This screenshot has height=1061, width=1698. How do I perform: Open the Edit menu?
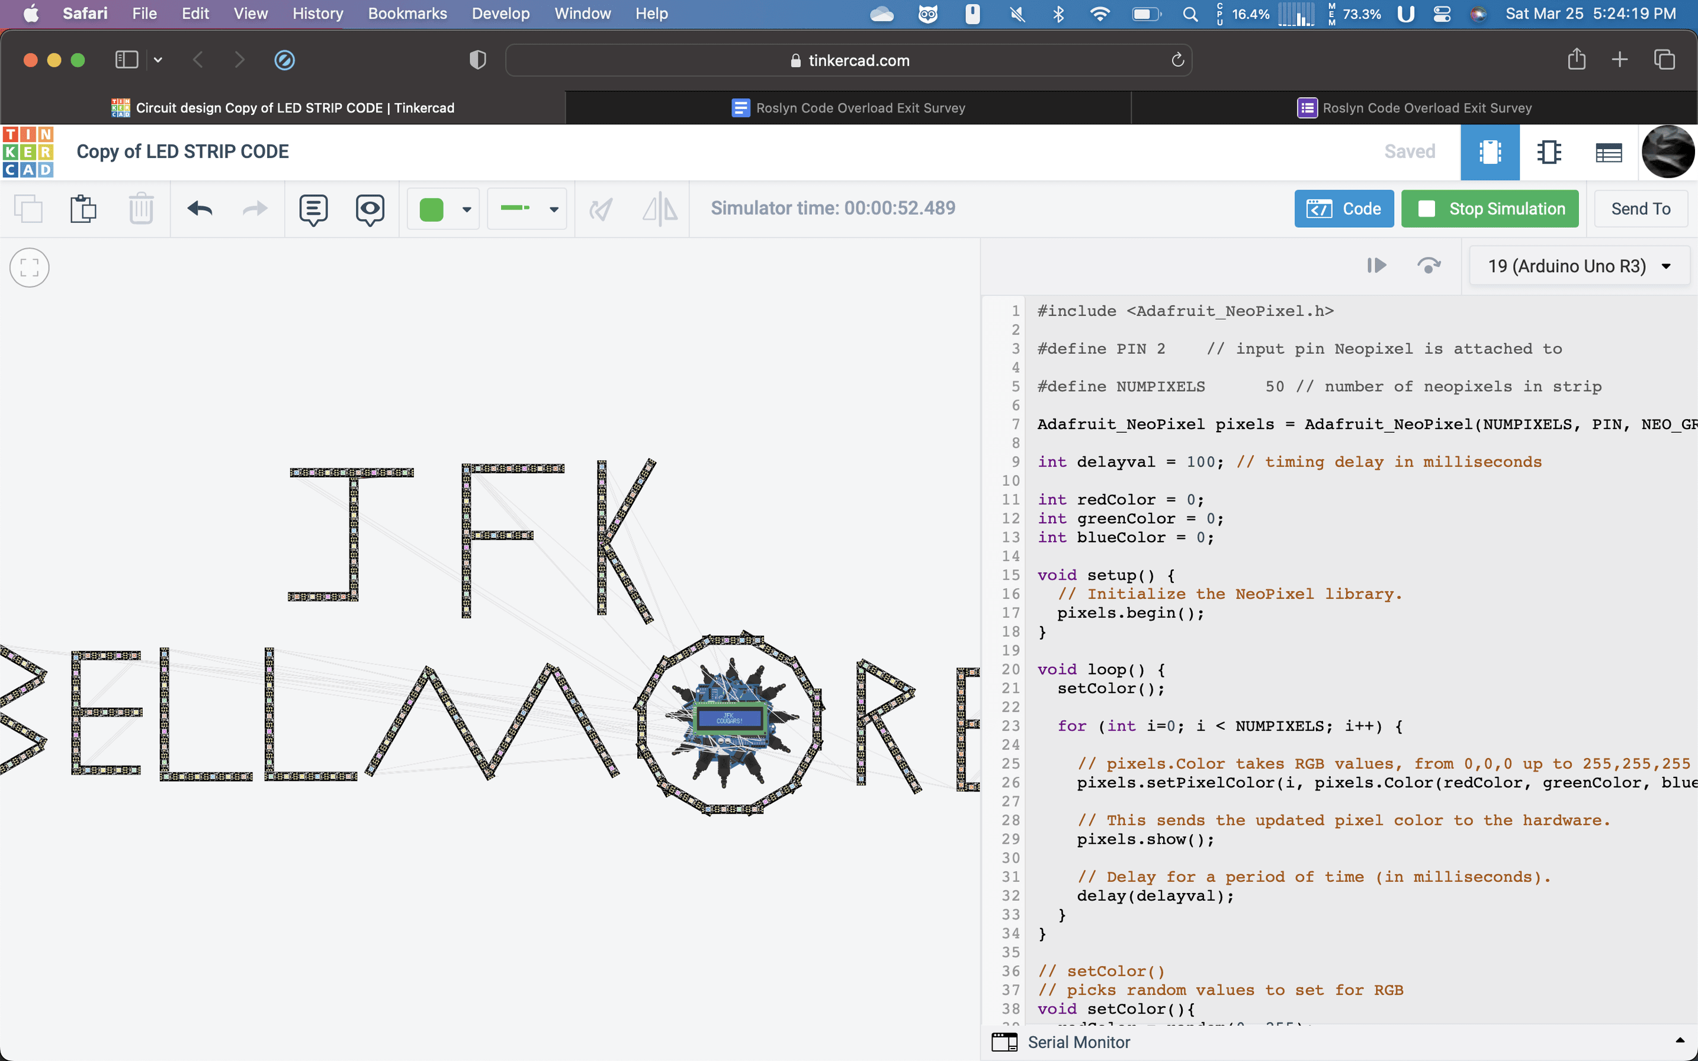tap(195, 14)
